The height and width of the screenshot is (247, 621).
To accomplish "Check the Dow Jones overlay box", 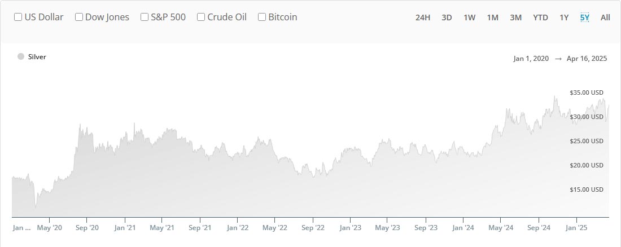I will coord(79,17).
